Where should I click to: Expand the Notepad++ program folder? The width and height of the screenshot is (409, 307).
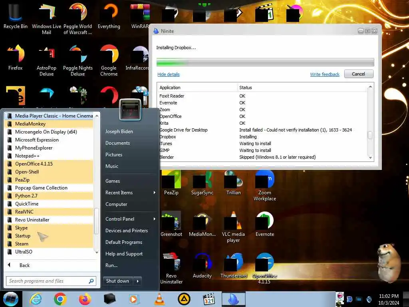[x=49, y=156]
